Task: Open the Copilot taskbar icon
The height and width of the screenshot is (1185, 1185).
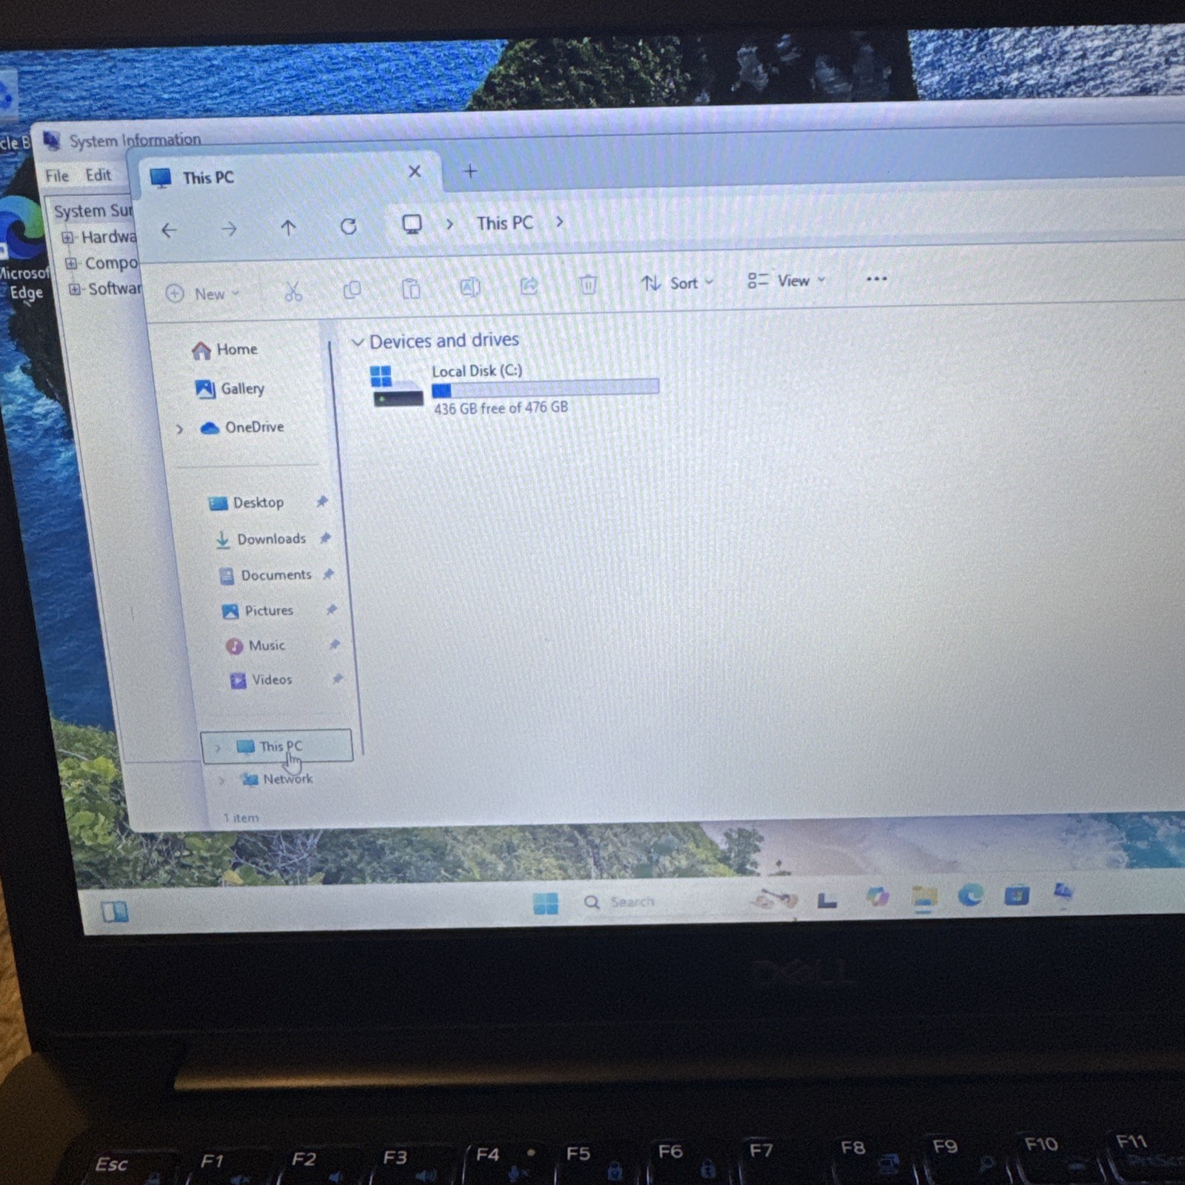Action: click(x=877, y=898)
